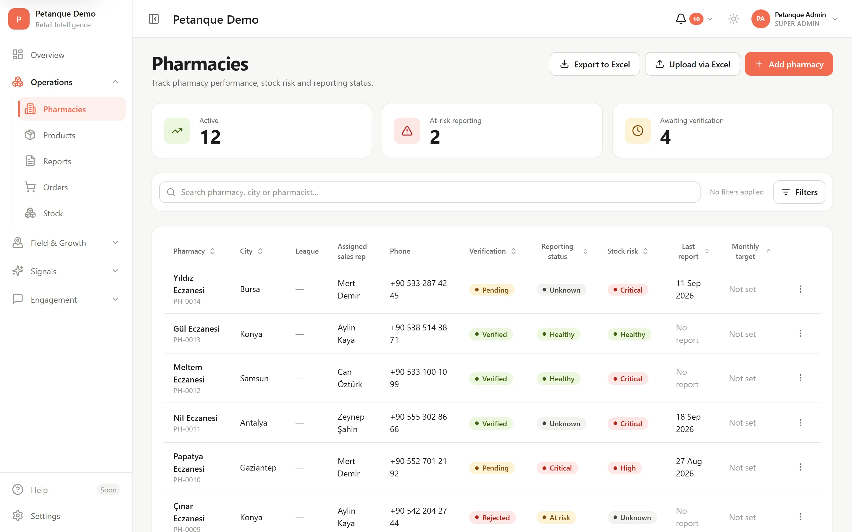The image size is (852, 532).
Task: Click the Active trend icon card
Action: 177,131
